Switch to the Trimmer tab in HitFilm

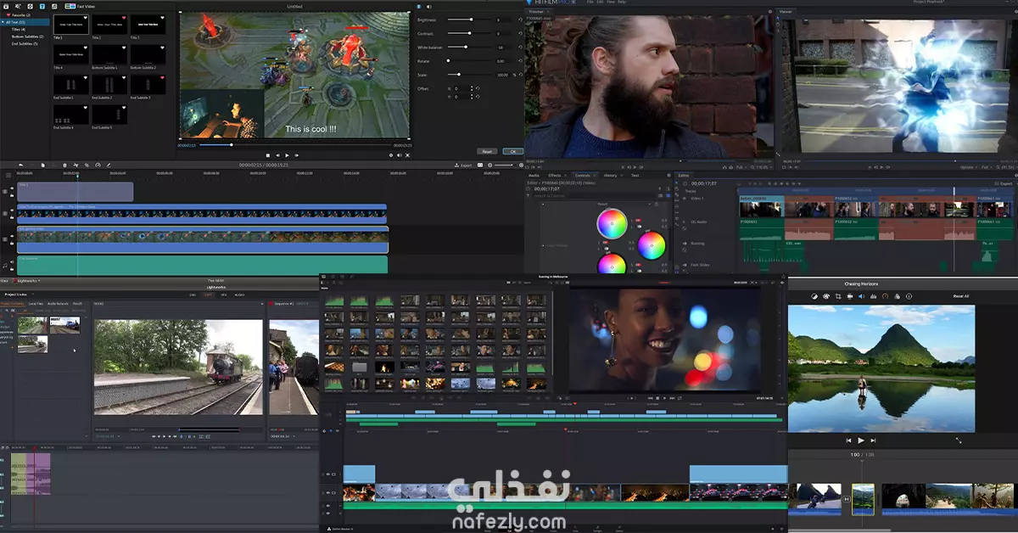pyautogui.click(x=536, y=12)
